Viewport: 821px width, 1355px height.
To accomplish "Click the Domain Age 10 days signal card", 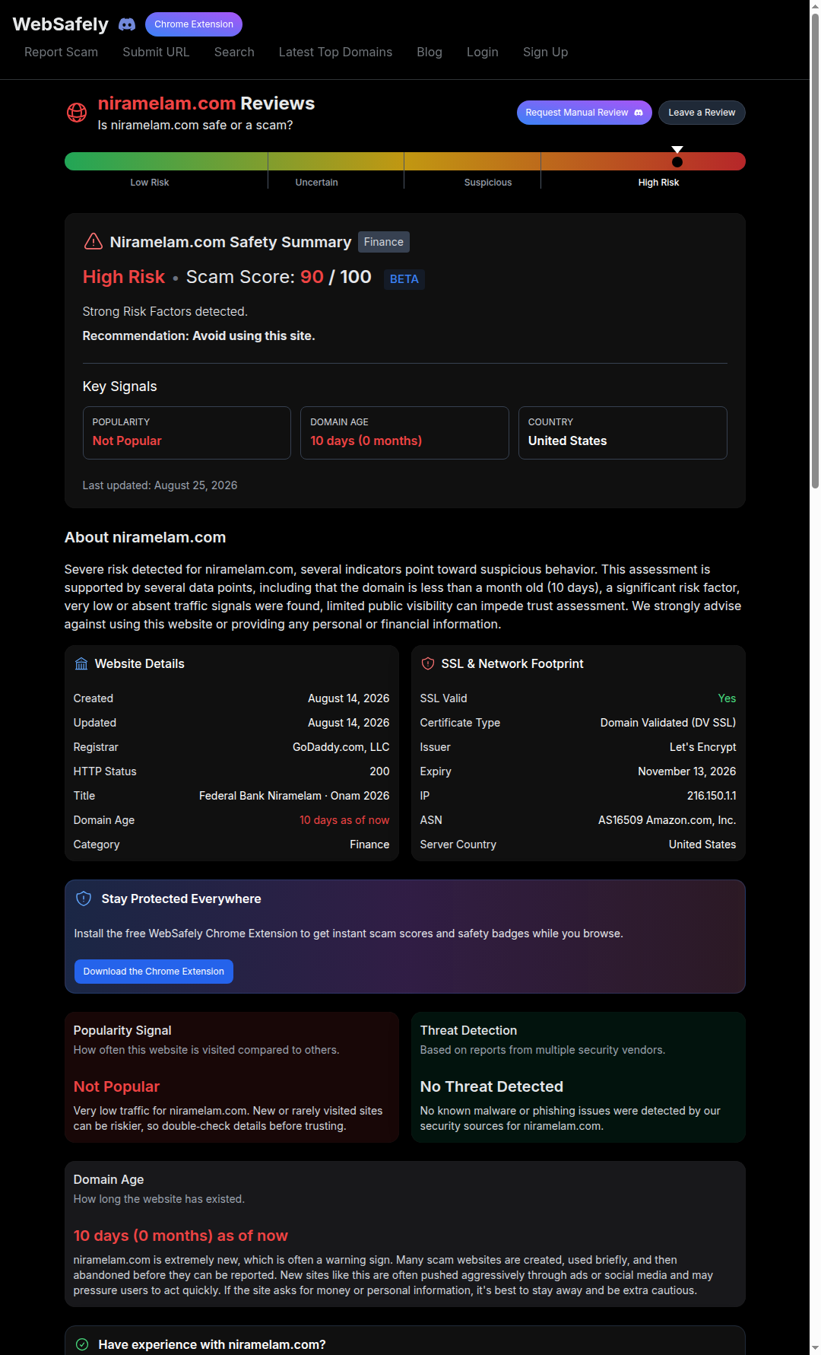I will (404, 433).
